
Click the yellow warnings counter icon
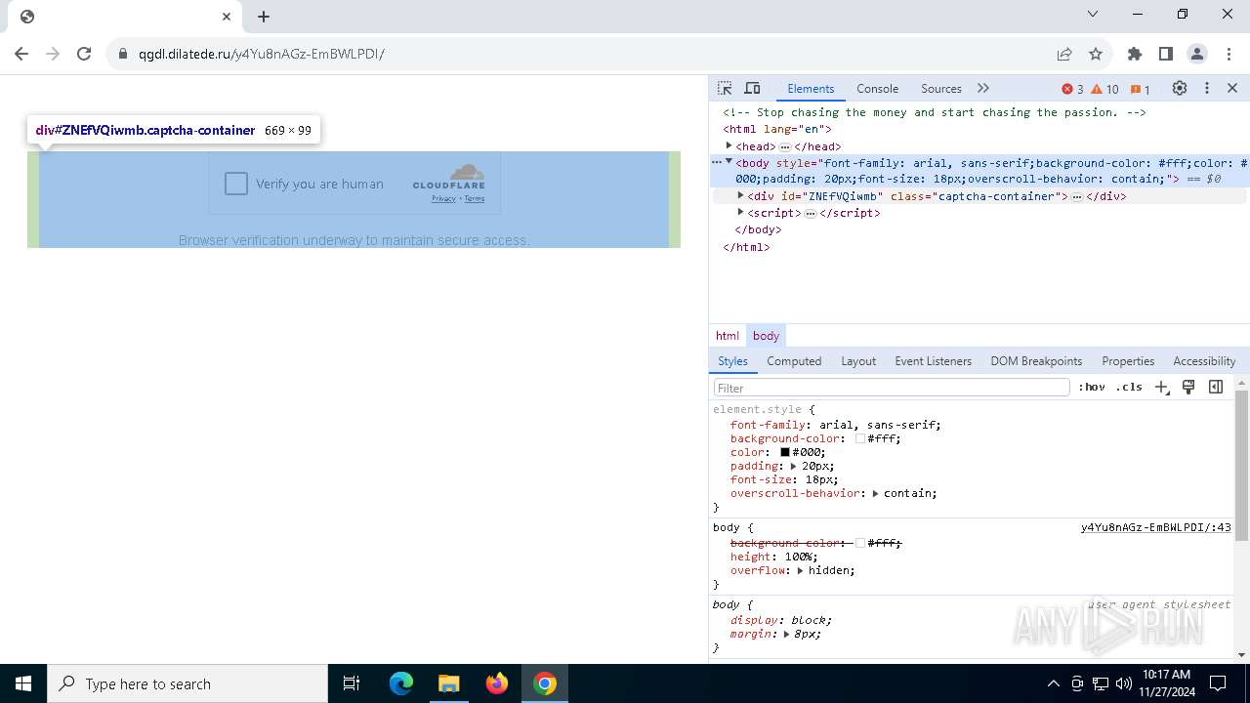coord(1105,89)
